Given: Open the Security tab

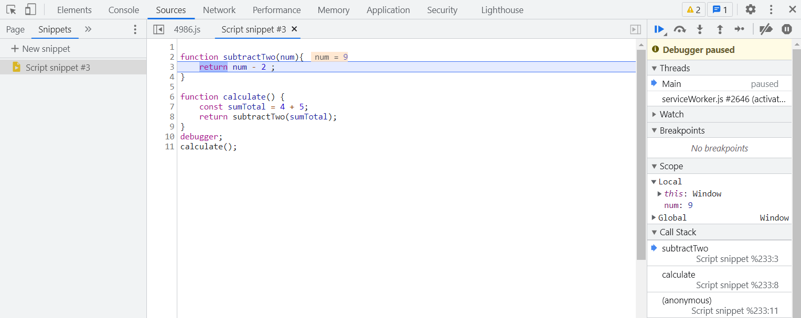Looking at the screenshot, I should pyautogui.click(x=442, y=10).
